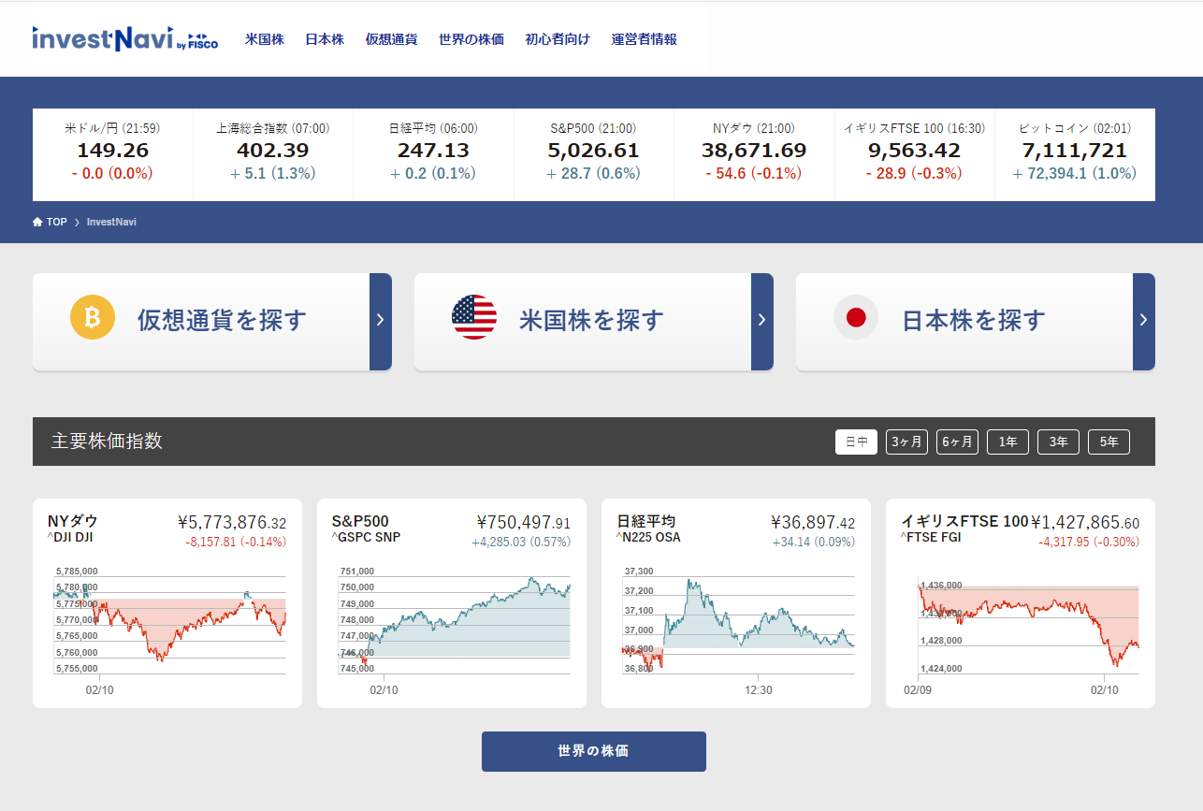Click the + 72,394.1 (1.0%) Bitcoin change

(1075, 173)
